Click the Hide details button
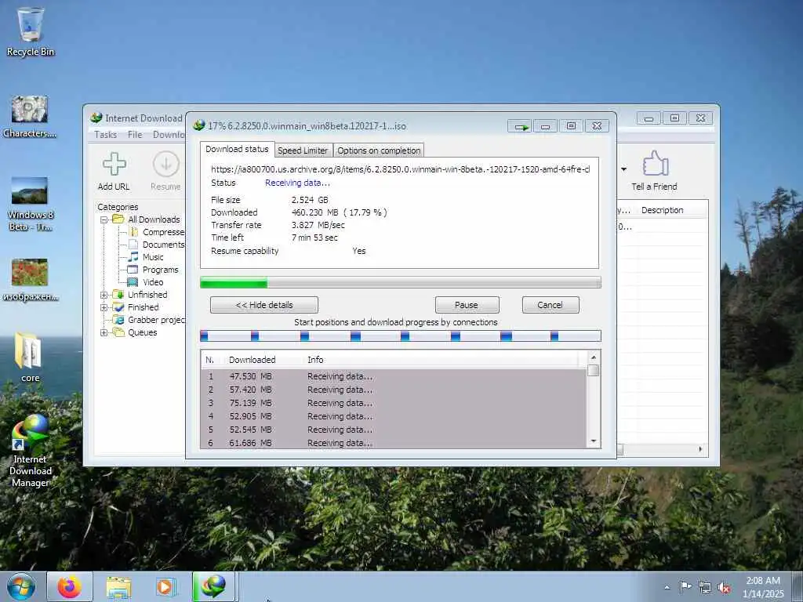This screenshot has width=803, height=602. pos(263,305)
